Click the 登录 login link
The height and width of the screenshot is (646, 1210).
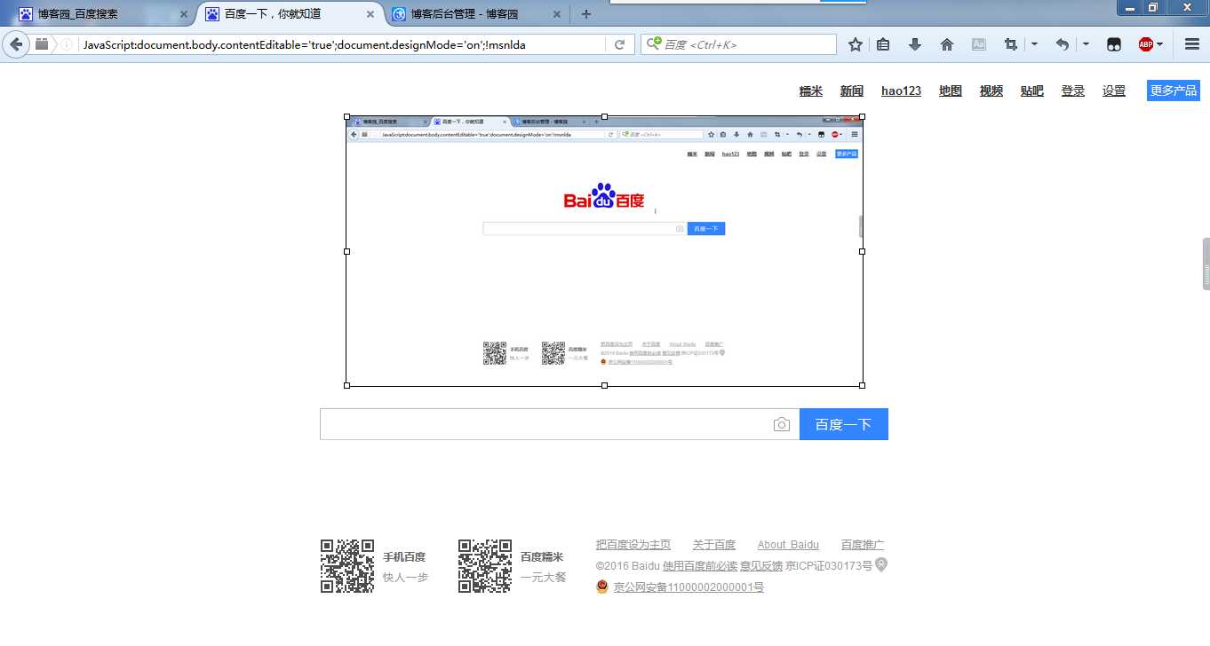click(1073, 91)
